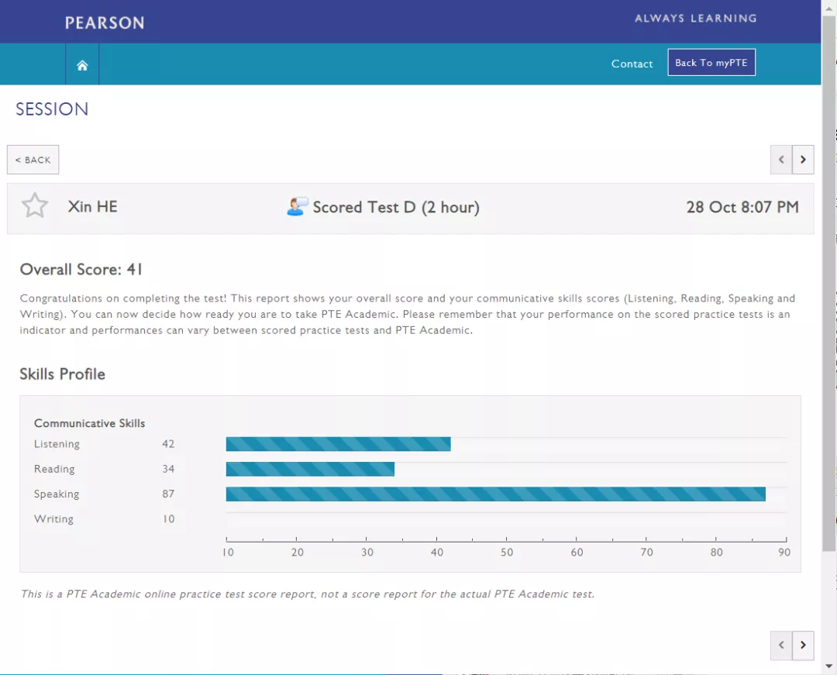Go to previous session using top left arrow
837x675 pixels.
pyautogui.click(x=781, y=160)
